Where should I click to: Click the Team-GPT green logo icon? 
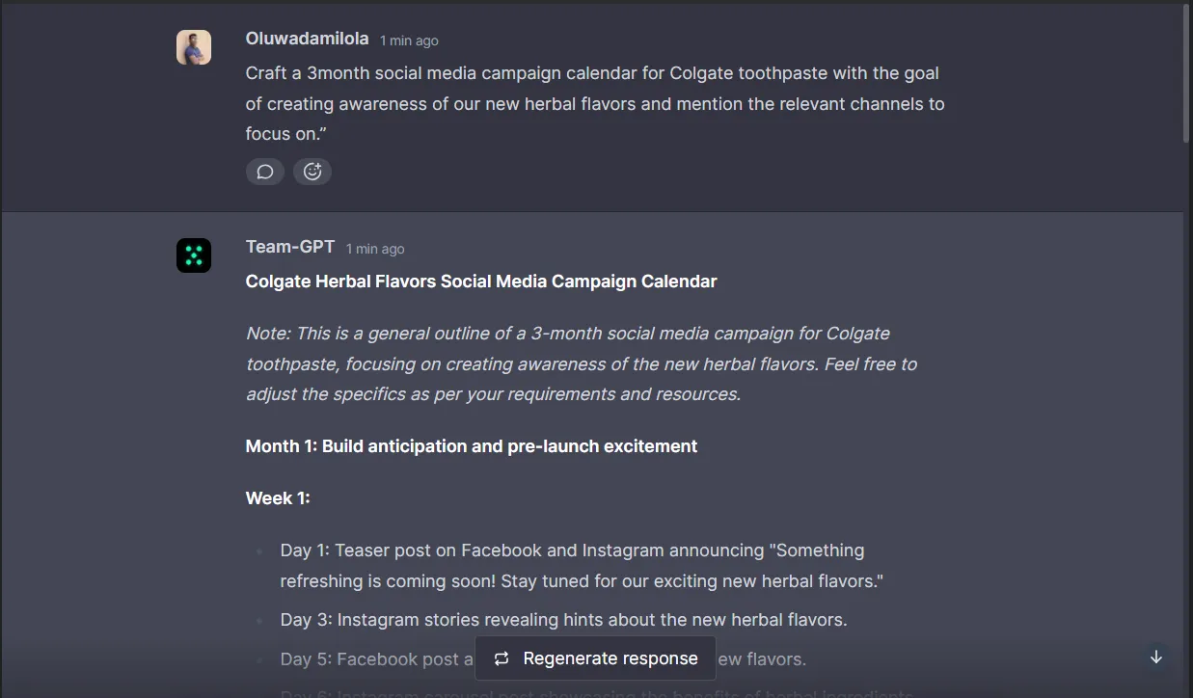click(194, 255)
